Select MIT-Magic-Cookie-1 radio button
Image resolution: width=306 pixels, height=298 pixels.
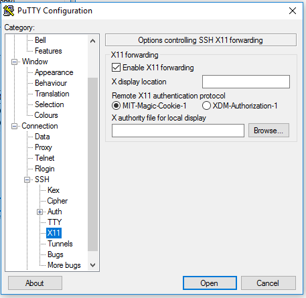pyautogui.click(x=117, y=106)
